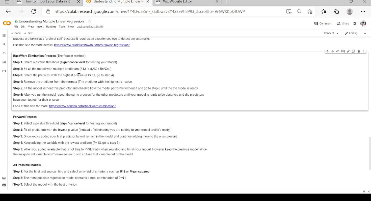Click the zoom out magnifier in address bar
371x201 pixels.
click(x=299, y=11)
